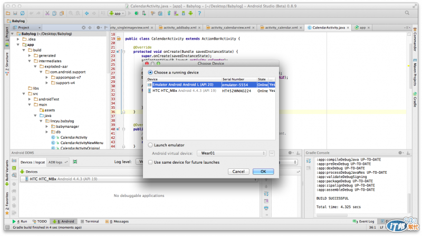This screenshot has height=236, width=422.
Task: Cut selection using the scissors icon
Action: tap(47, 13)
